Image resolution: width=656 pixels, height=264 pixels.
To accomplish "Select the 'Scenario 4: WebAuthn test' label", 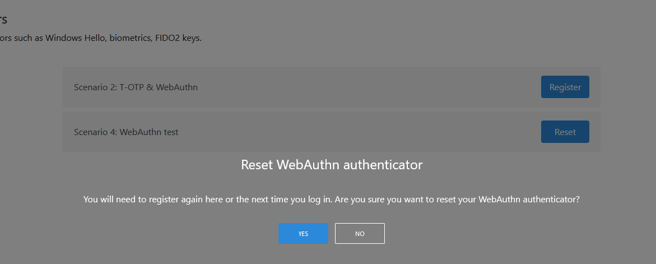I will (126, 132).
